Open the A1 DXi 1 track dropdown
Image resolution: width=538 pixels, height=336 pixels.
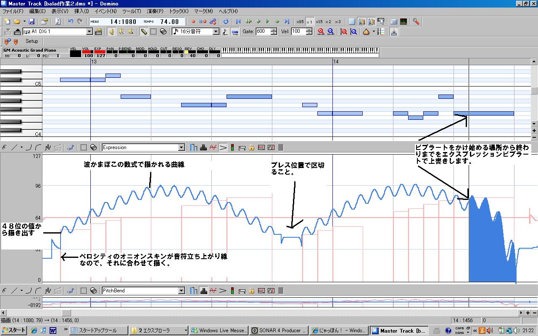pos(90,31)
